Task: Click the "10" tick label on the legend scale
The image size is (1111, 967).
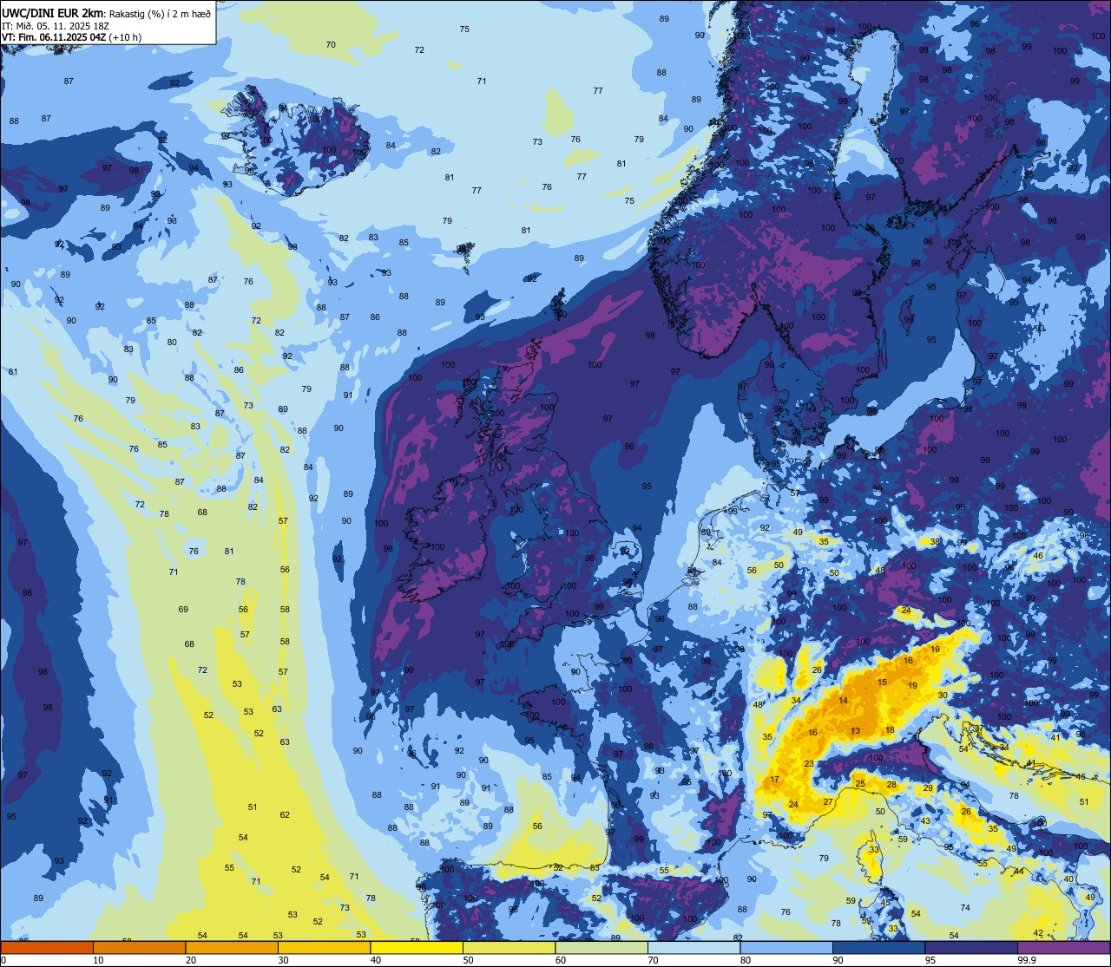Action: pos(99,960)
